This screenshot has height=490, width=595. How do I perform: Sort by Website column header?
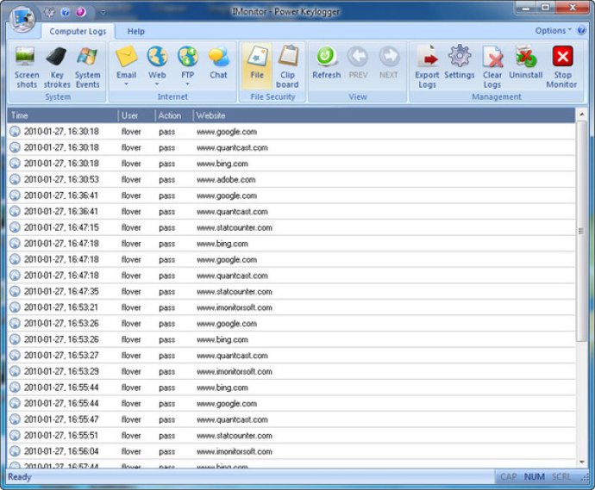[384, 115]
